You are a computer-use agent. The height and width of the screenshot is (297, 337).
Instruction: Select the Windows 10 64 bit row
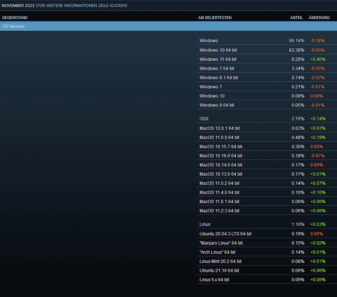point(267,50)
